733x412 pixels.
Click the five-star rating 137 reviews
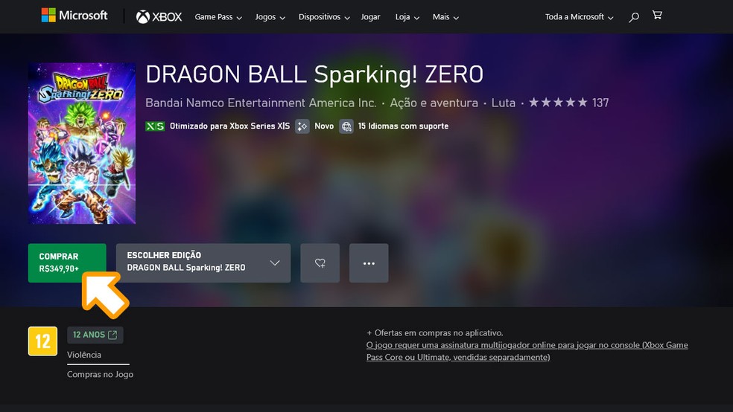tap(568, 103)
